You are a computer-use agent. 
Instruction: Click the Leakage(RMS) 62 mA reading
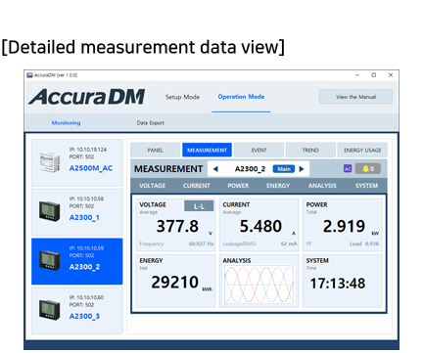(x=259, y=243)
